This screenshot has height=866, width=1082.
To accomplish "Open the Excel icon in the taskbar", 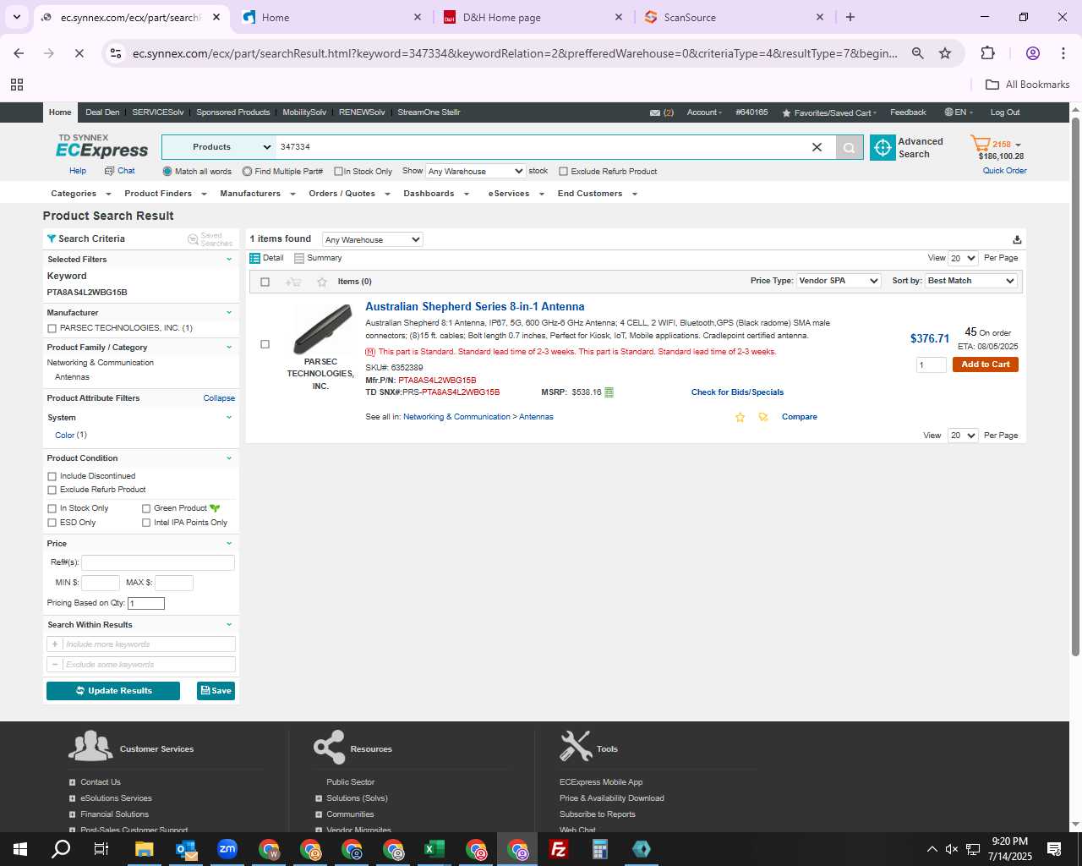I will coord(434,849).
